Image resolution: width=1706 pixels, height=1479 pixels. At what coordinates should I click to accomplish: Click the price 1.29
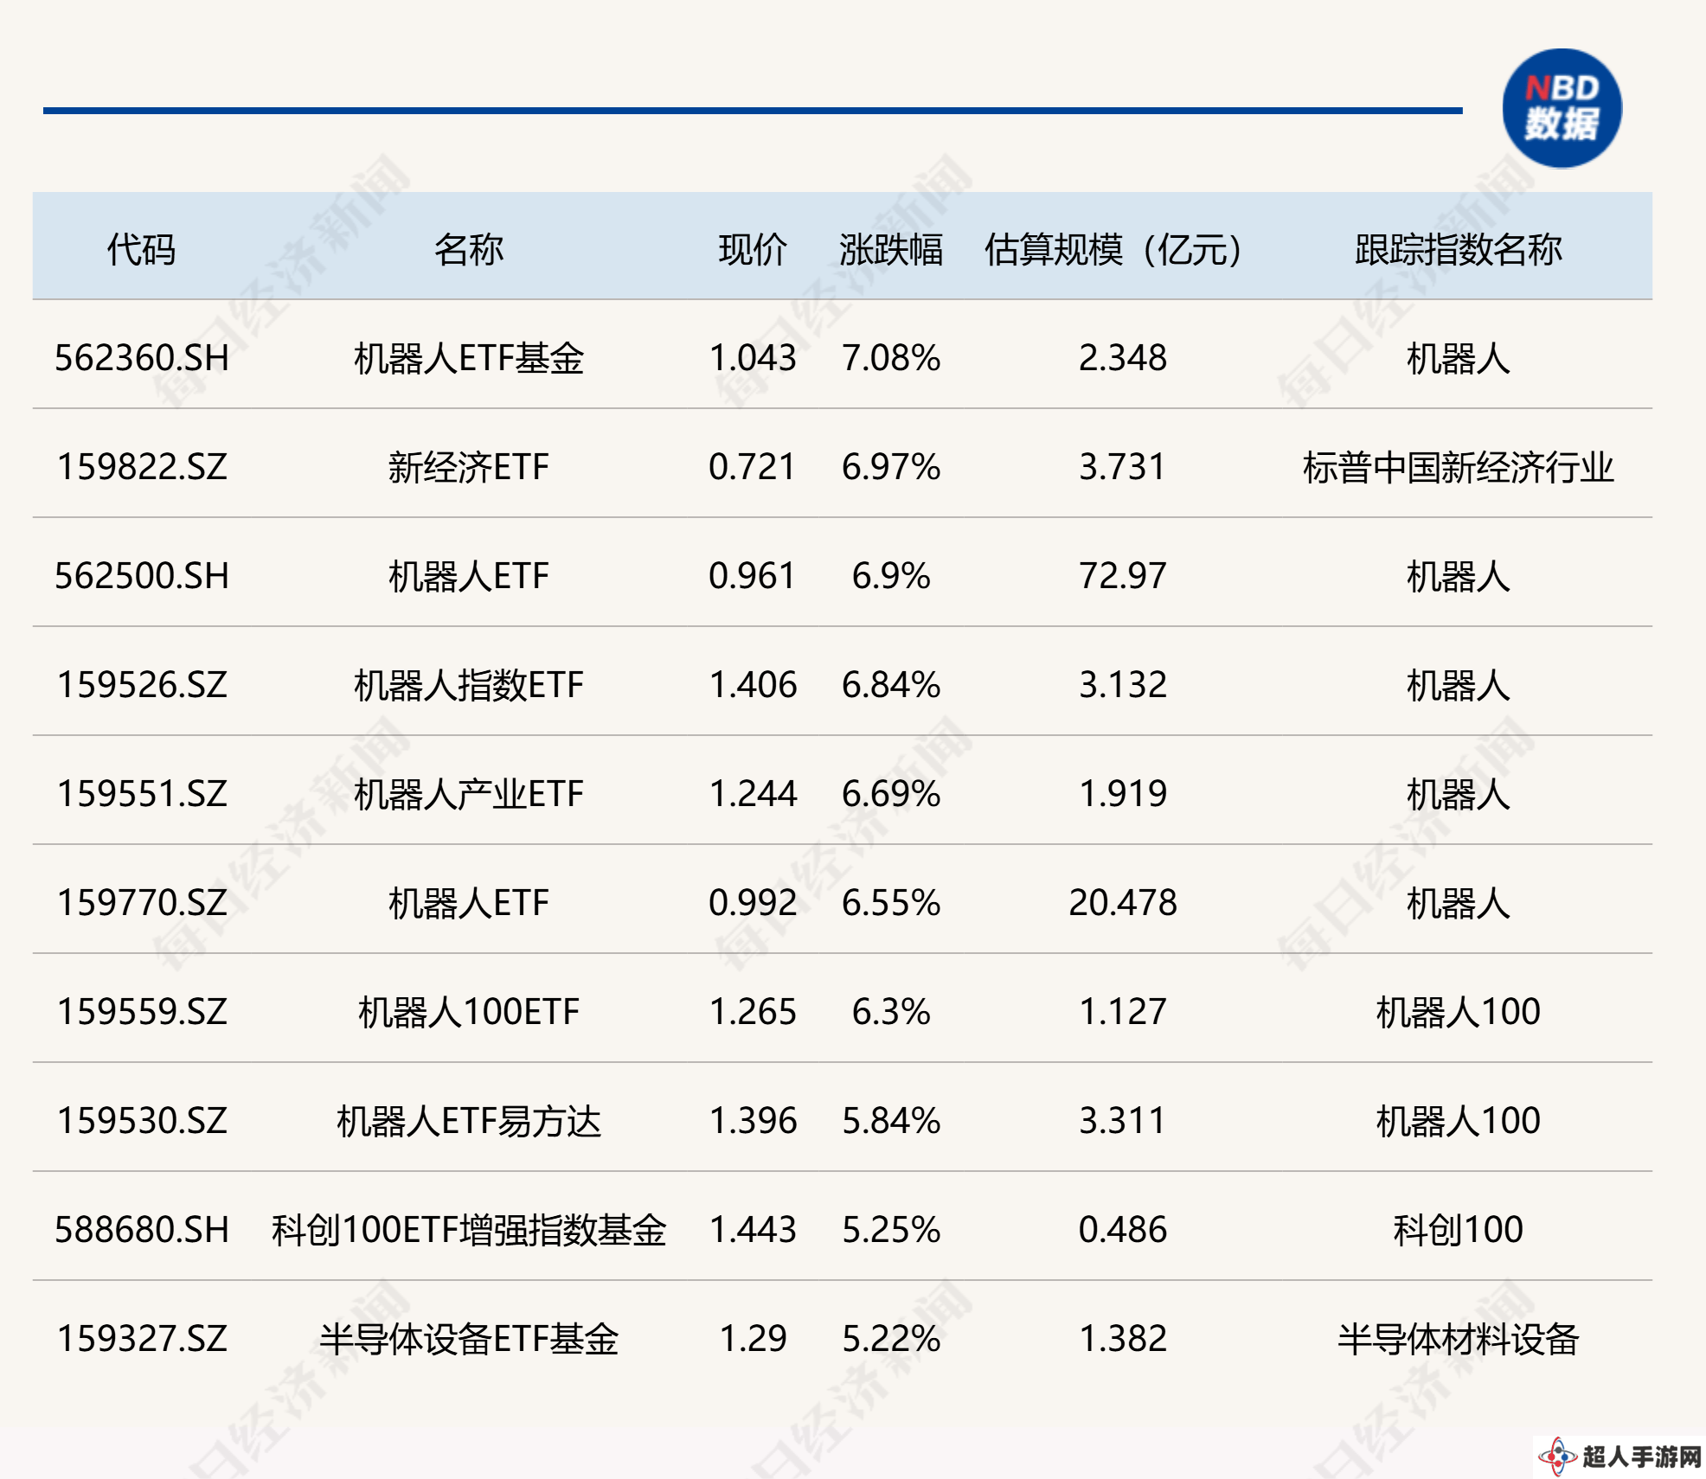coord(753,1339)
